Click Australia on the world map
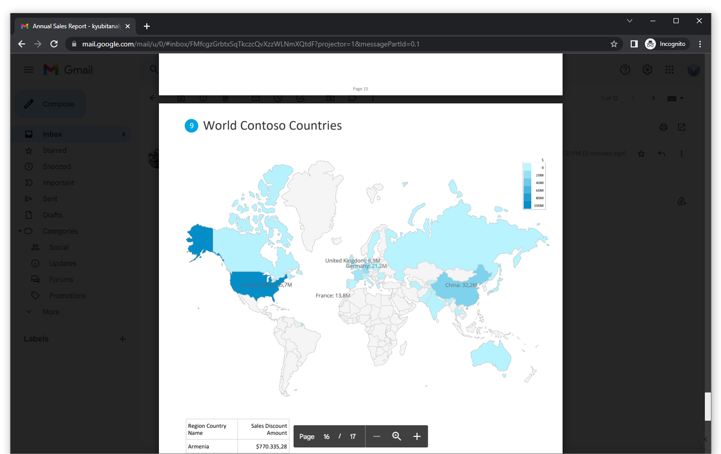The image size is (721, 454). (490, 356)
